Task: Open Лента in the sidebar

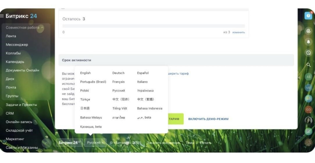Action: [11, 36]
